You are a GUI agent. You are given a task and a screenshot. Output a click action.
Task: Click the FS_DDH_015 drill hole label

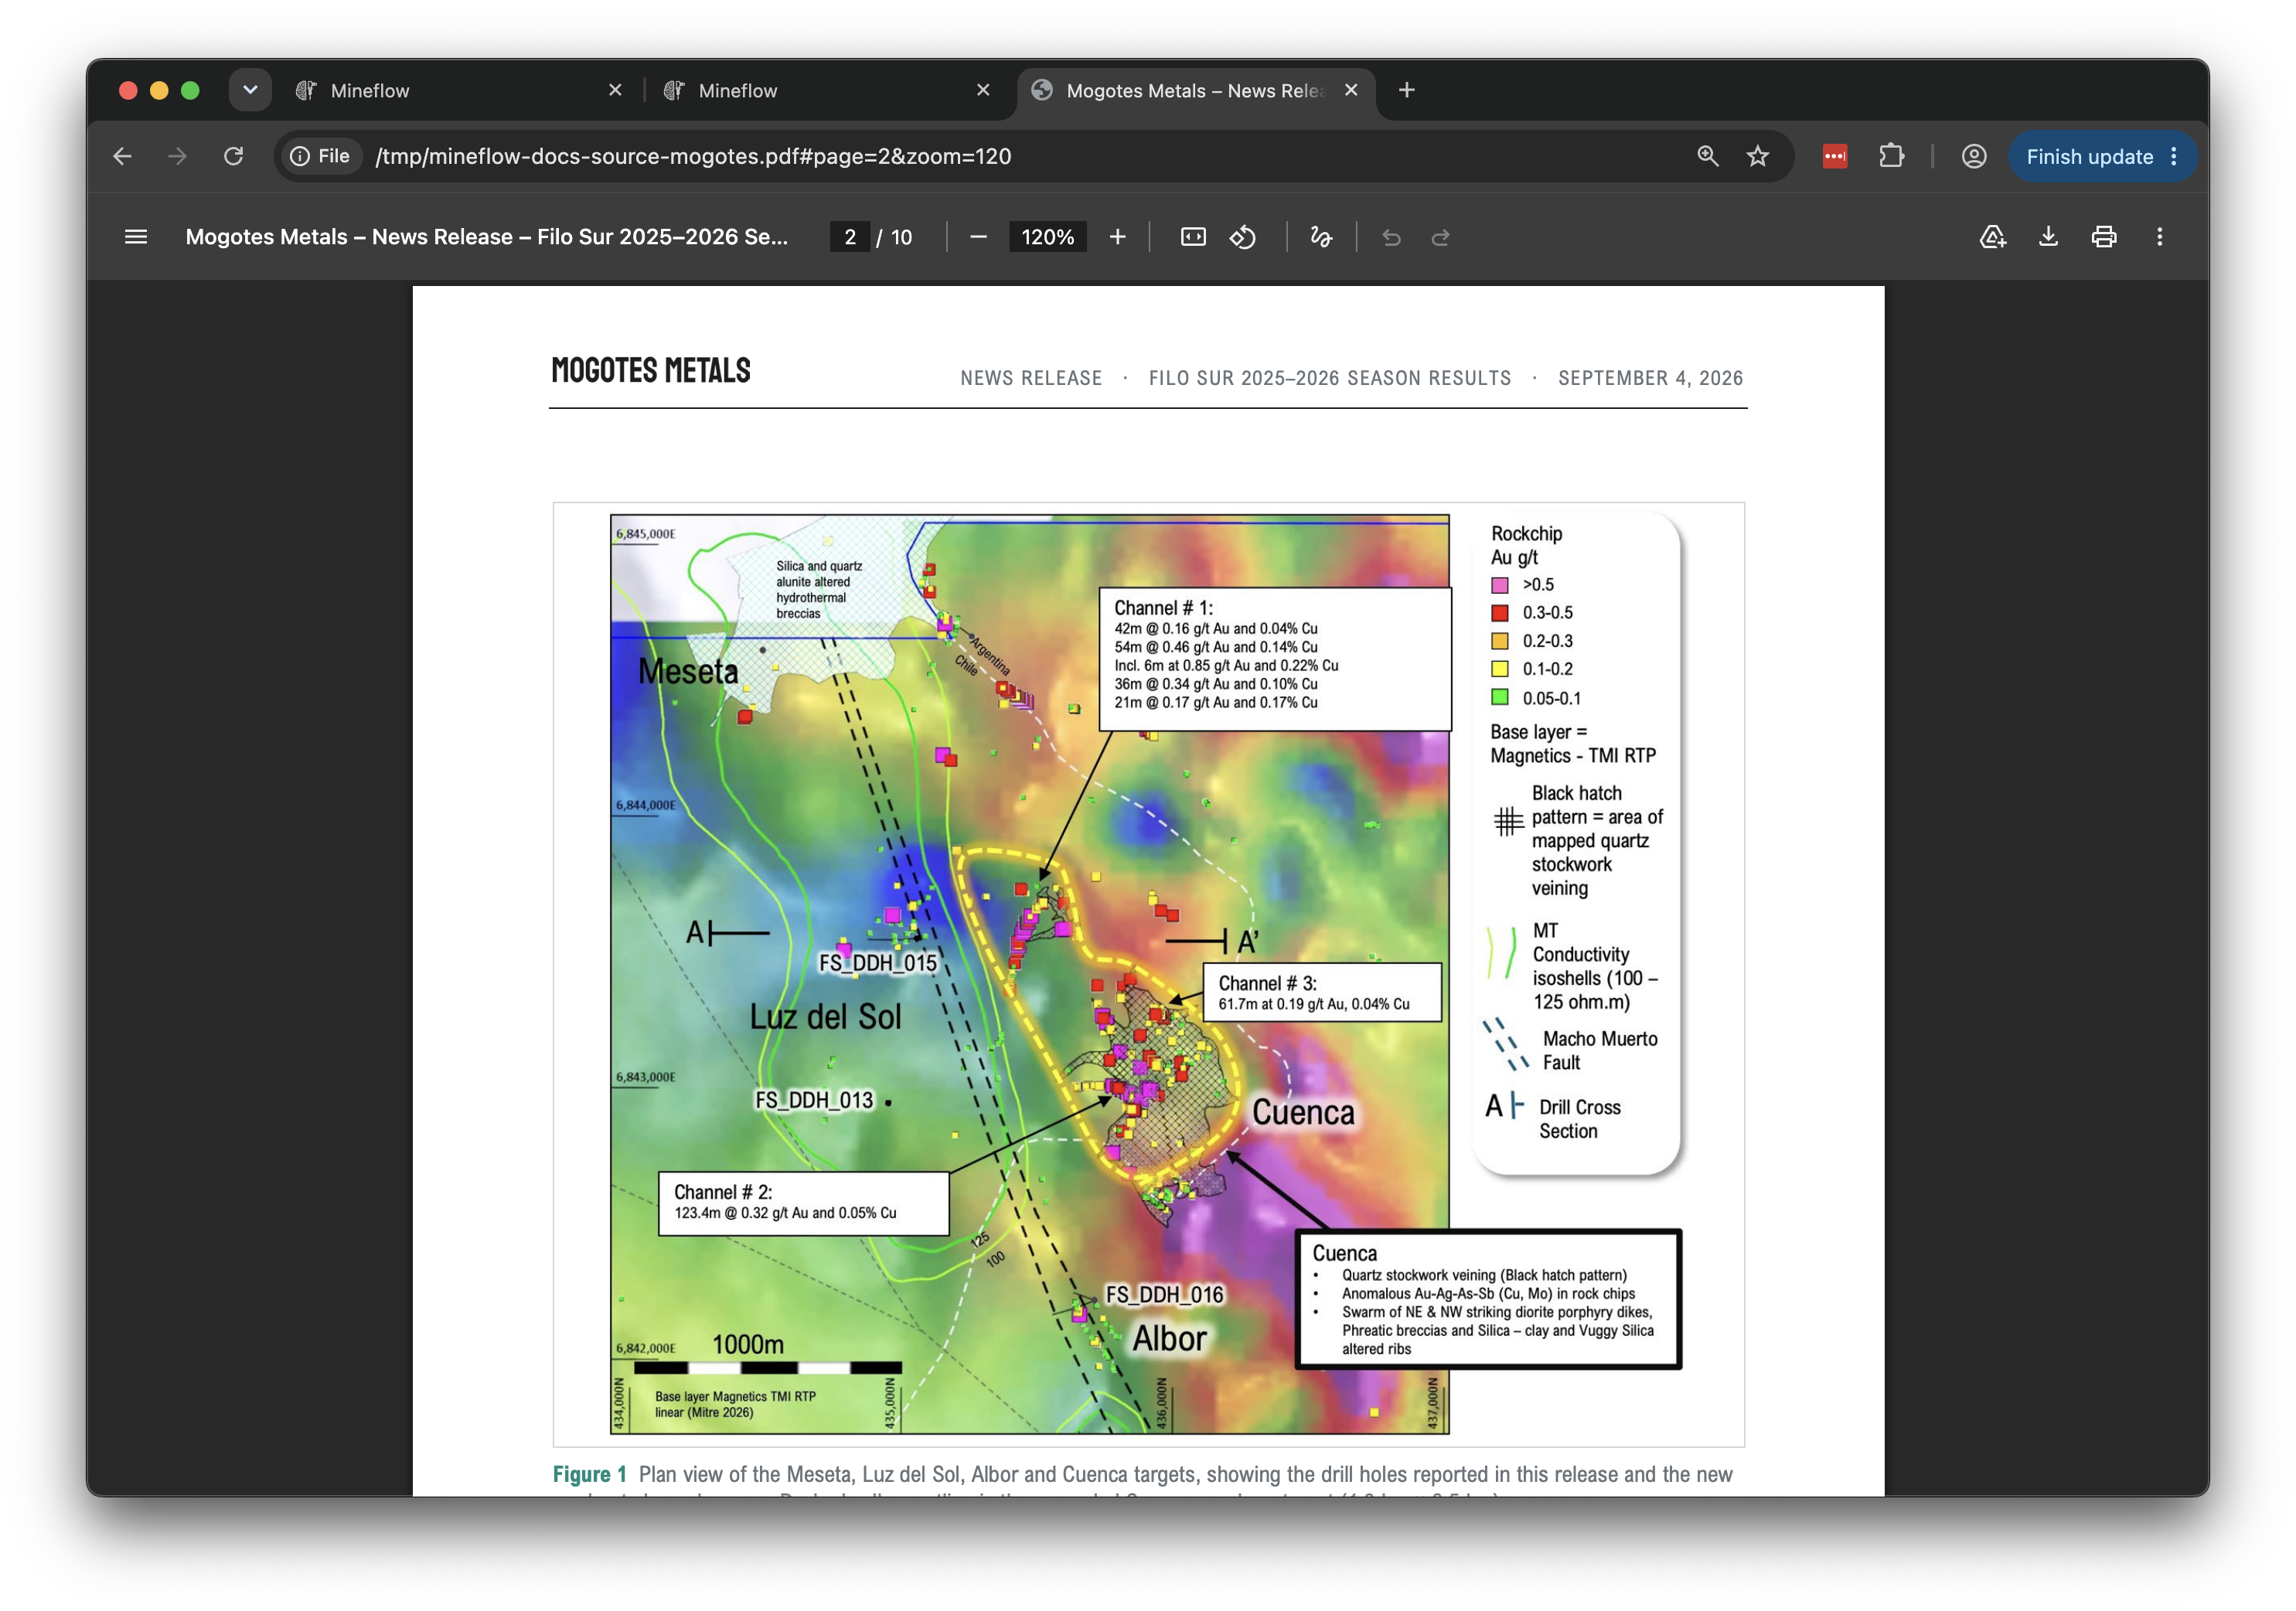coord(877,963)
